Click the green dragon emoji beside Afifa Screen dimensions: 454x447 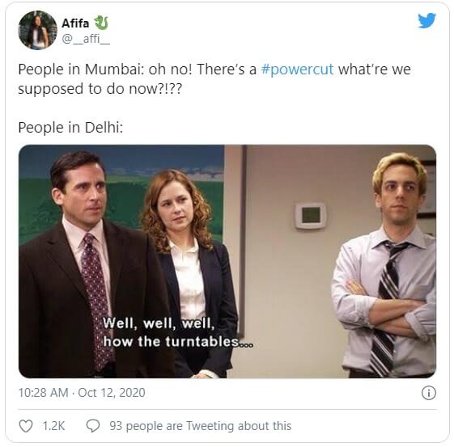pos(101,23)
